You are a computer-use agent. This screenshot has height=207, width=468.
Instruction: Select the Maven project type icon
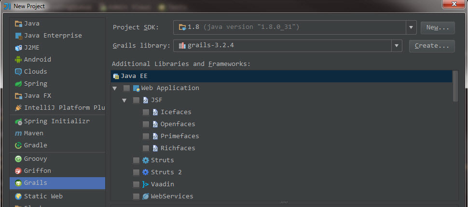(18, 133)
